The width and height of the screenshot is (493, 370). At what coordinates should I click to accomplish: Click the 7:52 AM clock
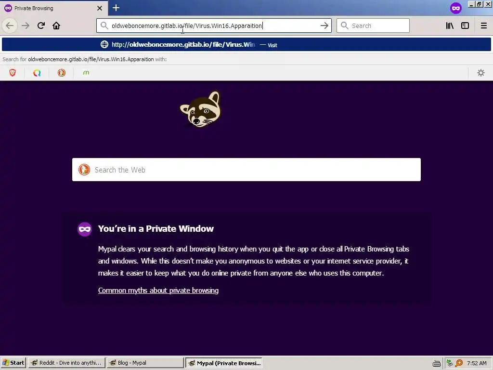(477, 363)
